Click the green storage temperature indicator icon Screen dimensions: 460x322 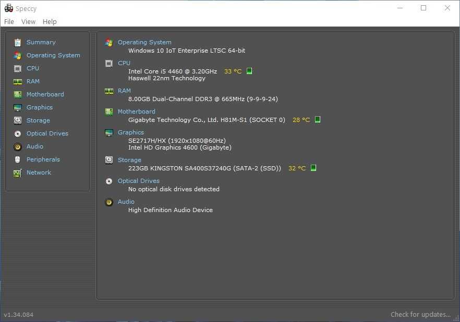coord(313,168)
